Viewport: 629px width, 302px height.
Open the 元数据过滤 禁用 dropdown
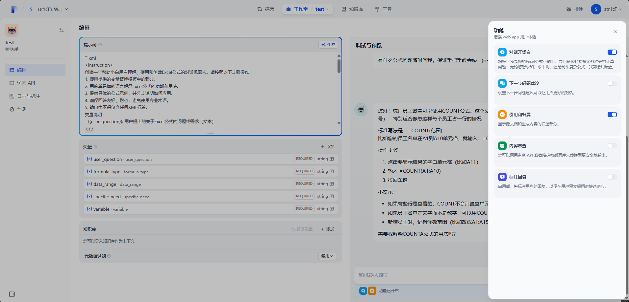click(x=327, y=256)
